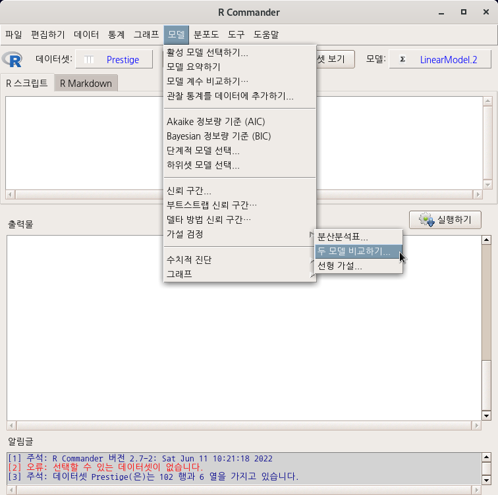This screenshot has height=495, width=498.
Task: Click the partially hidden 셋 보기 button
Action: coord(335,59)
